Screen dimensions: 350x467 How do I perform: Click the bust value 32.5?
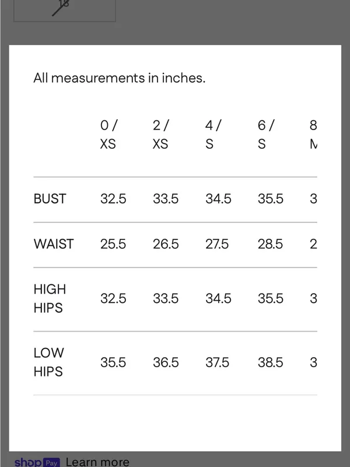[113, 199]
